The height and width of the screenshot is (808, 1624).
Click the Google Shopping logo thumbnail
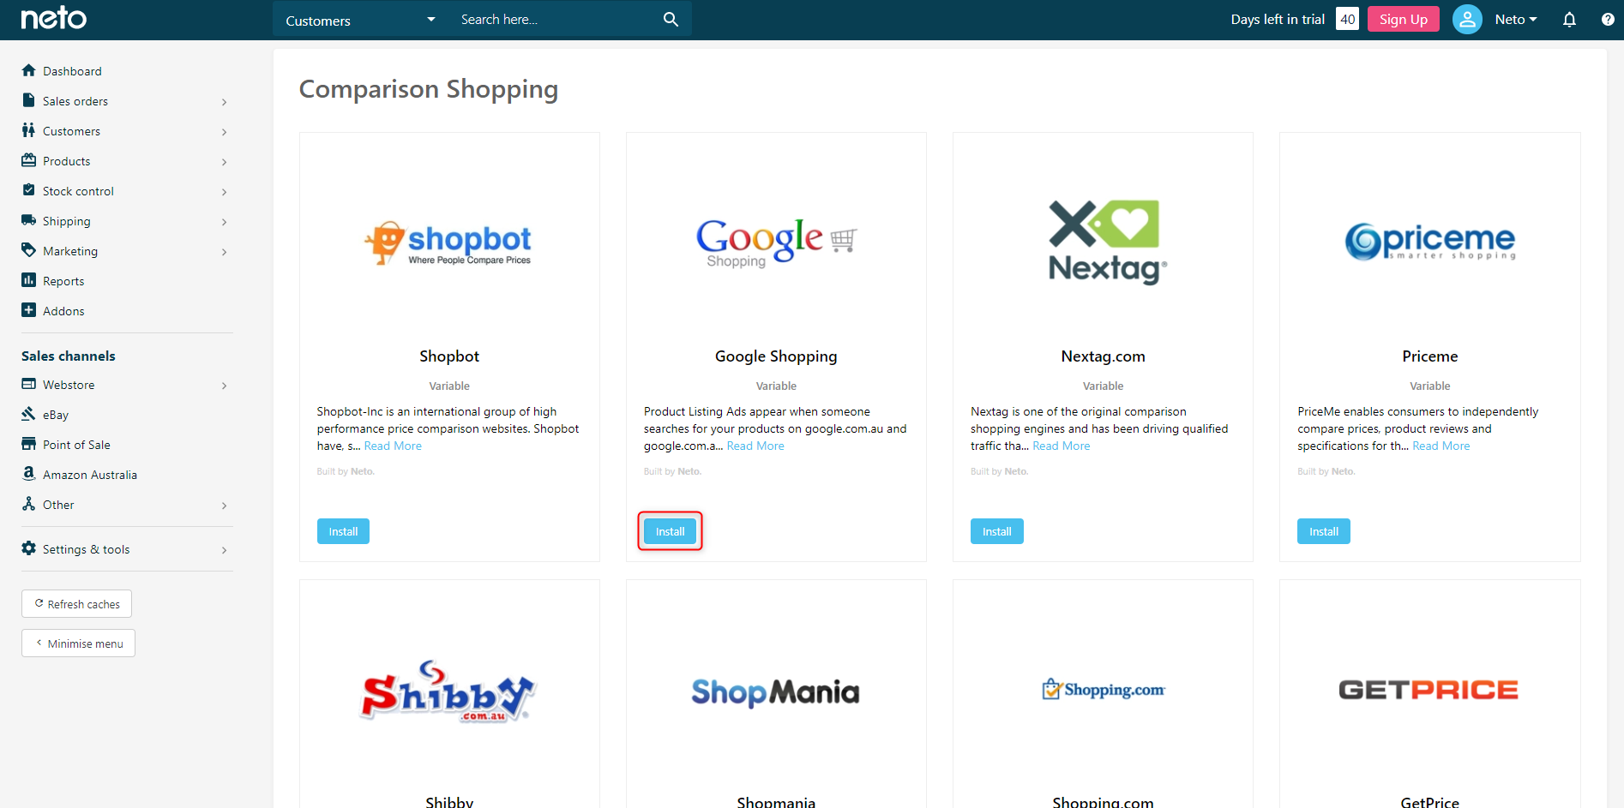(x=776, y=242)
